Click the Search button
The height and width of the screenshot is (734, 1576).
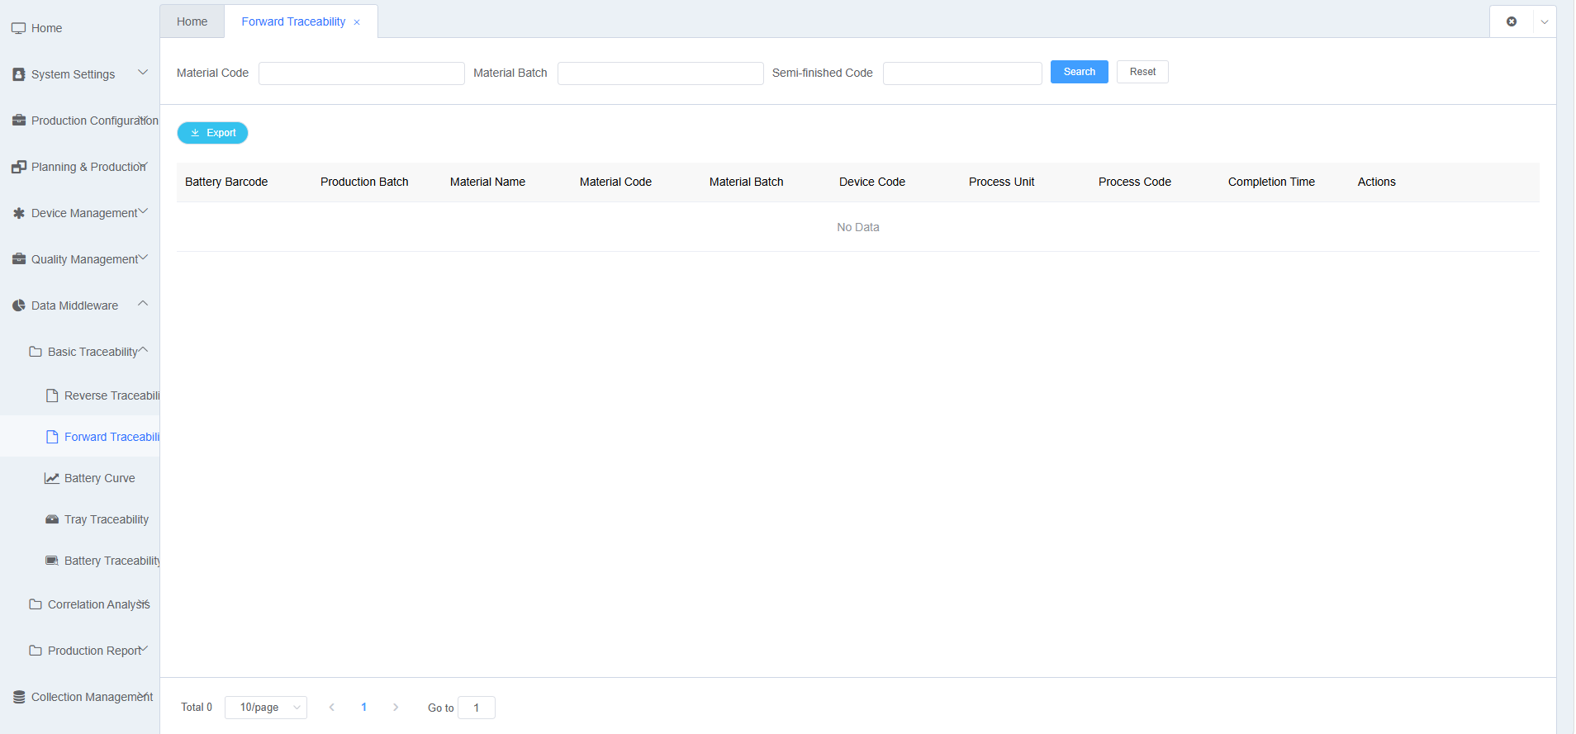click(1079, 72)
